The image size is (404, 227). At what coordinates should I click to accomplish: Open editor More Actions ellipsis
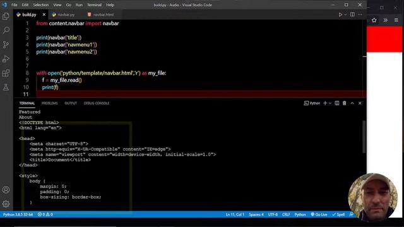(360, 15)
